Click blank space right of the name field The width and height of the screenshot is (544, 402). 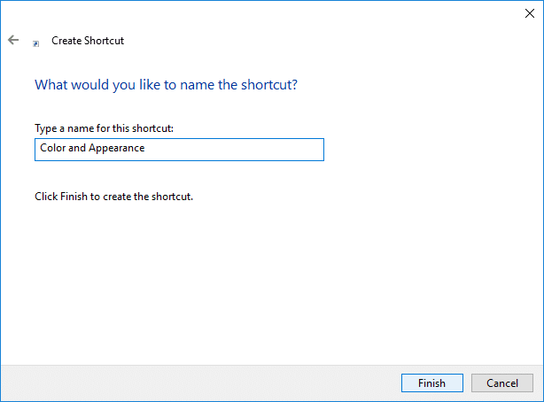tap(425, 149)
